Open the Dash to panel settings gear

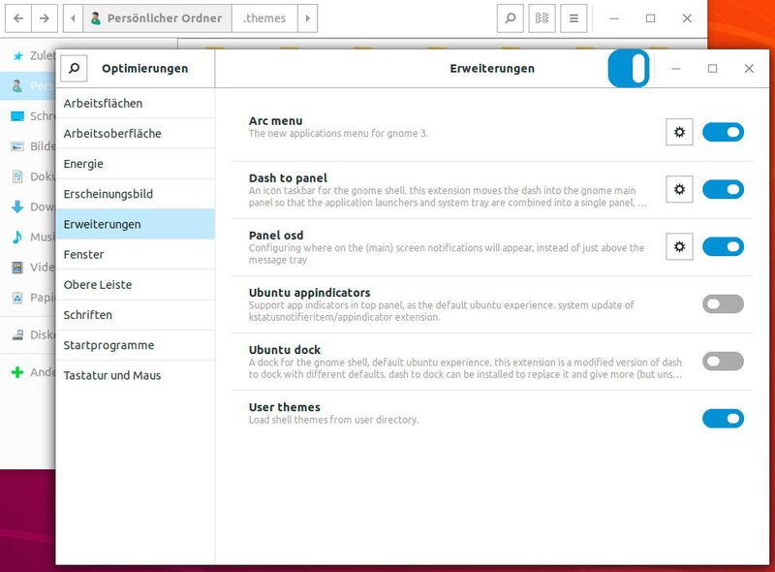pos(679,190)
